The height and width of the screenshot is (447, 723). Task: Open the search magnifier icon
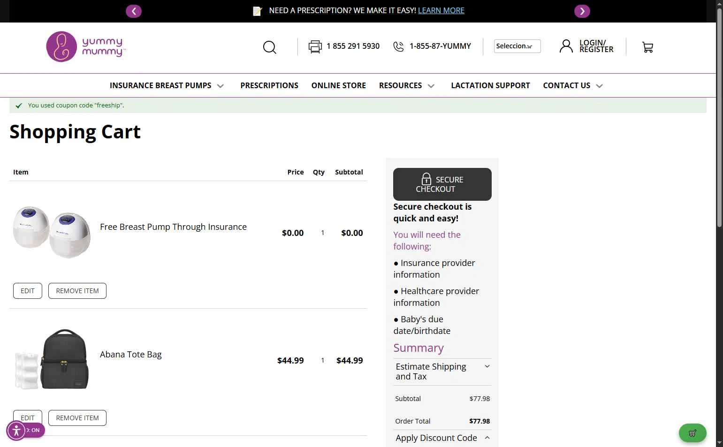(x=269, y=47)
